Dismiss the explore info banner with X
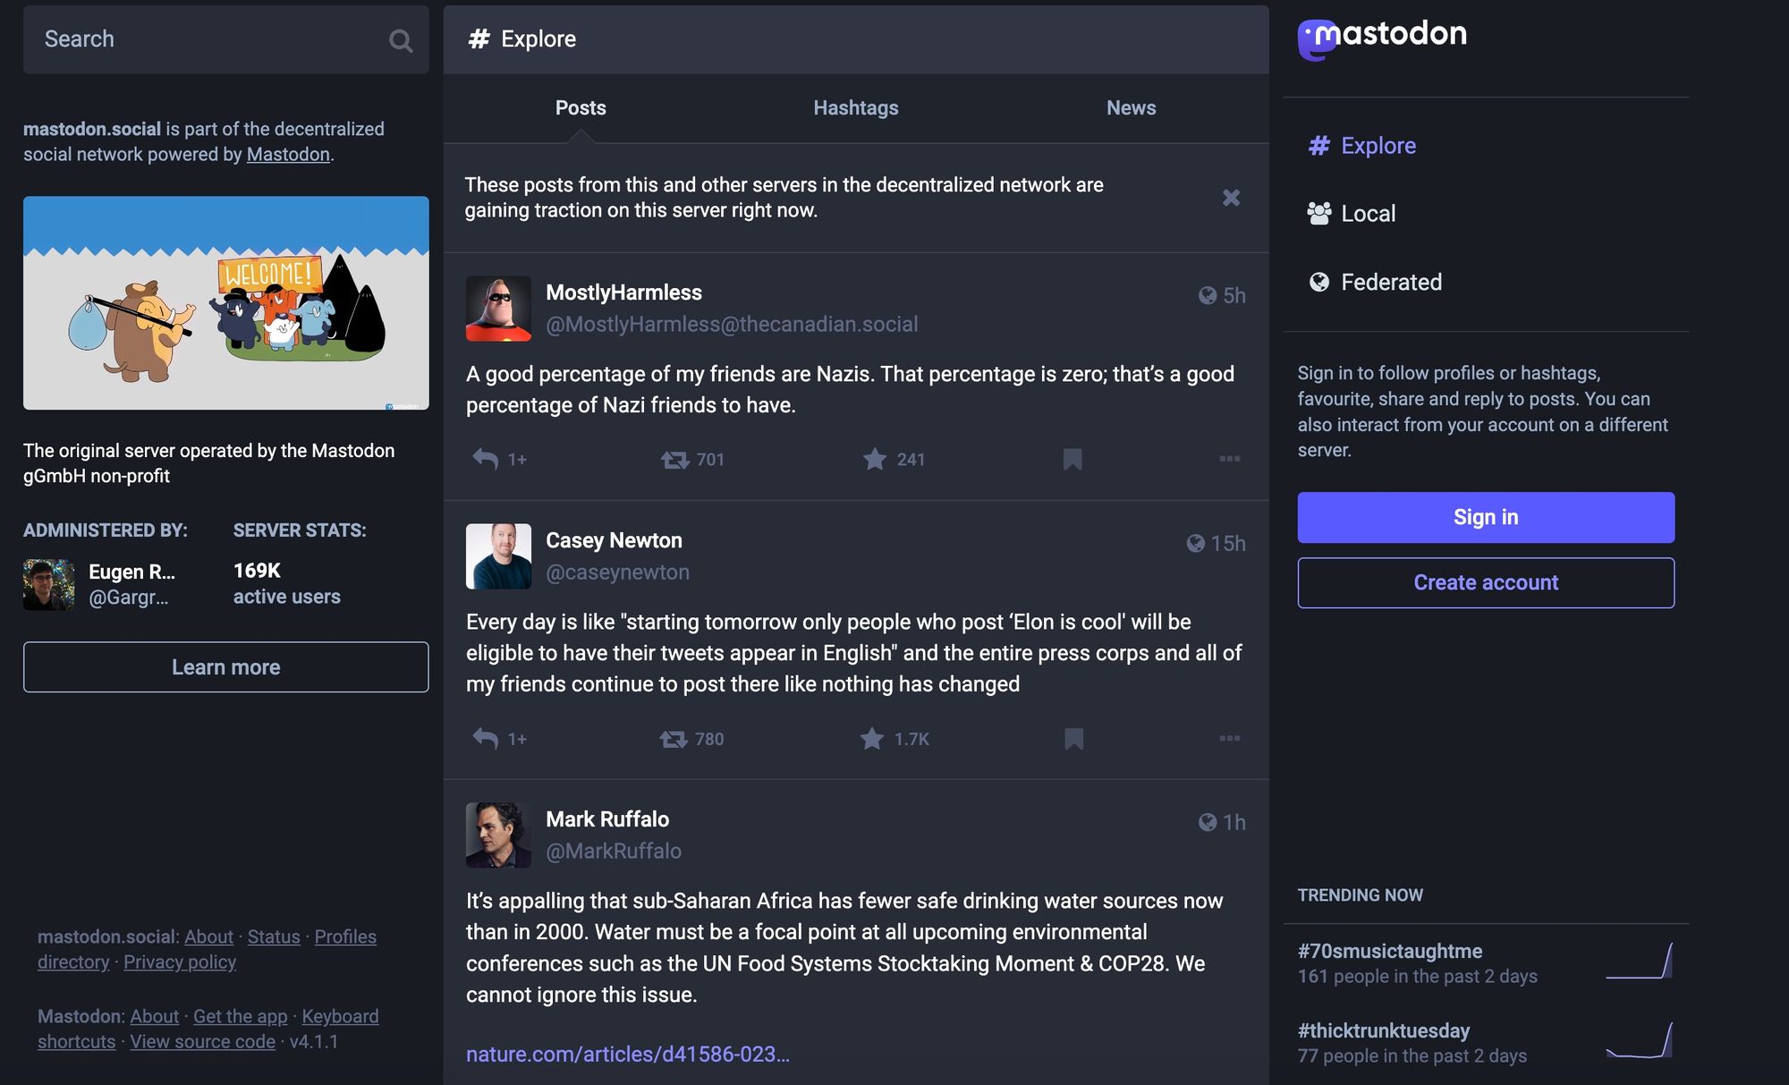The width and height of the screenshot is (1789, 1085). point(1231,198)
